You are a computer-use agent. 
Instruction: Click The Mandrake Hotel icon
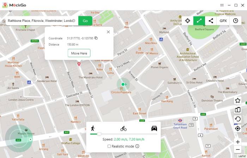(90, 74)
